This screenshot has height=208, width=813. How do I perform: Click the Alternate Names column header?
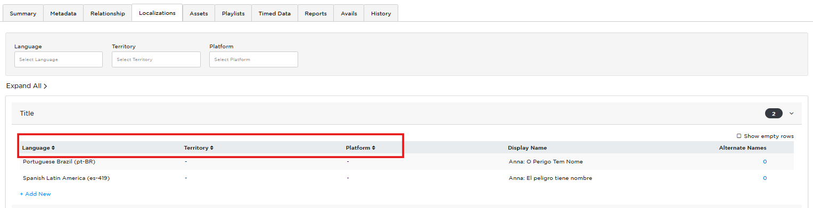(743, 148)
